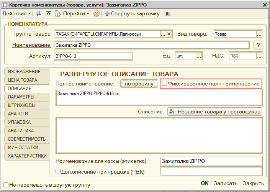Viewport: 270px width, 192px height.
Task: Switch to the ЦЕНА ТОВАРА tab
Action: (27, 80)
